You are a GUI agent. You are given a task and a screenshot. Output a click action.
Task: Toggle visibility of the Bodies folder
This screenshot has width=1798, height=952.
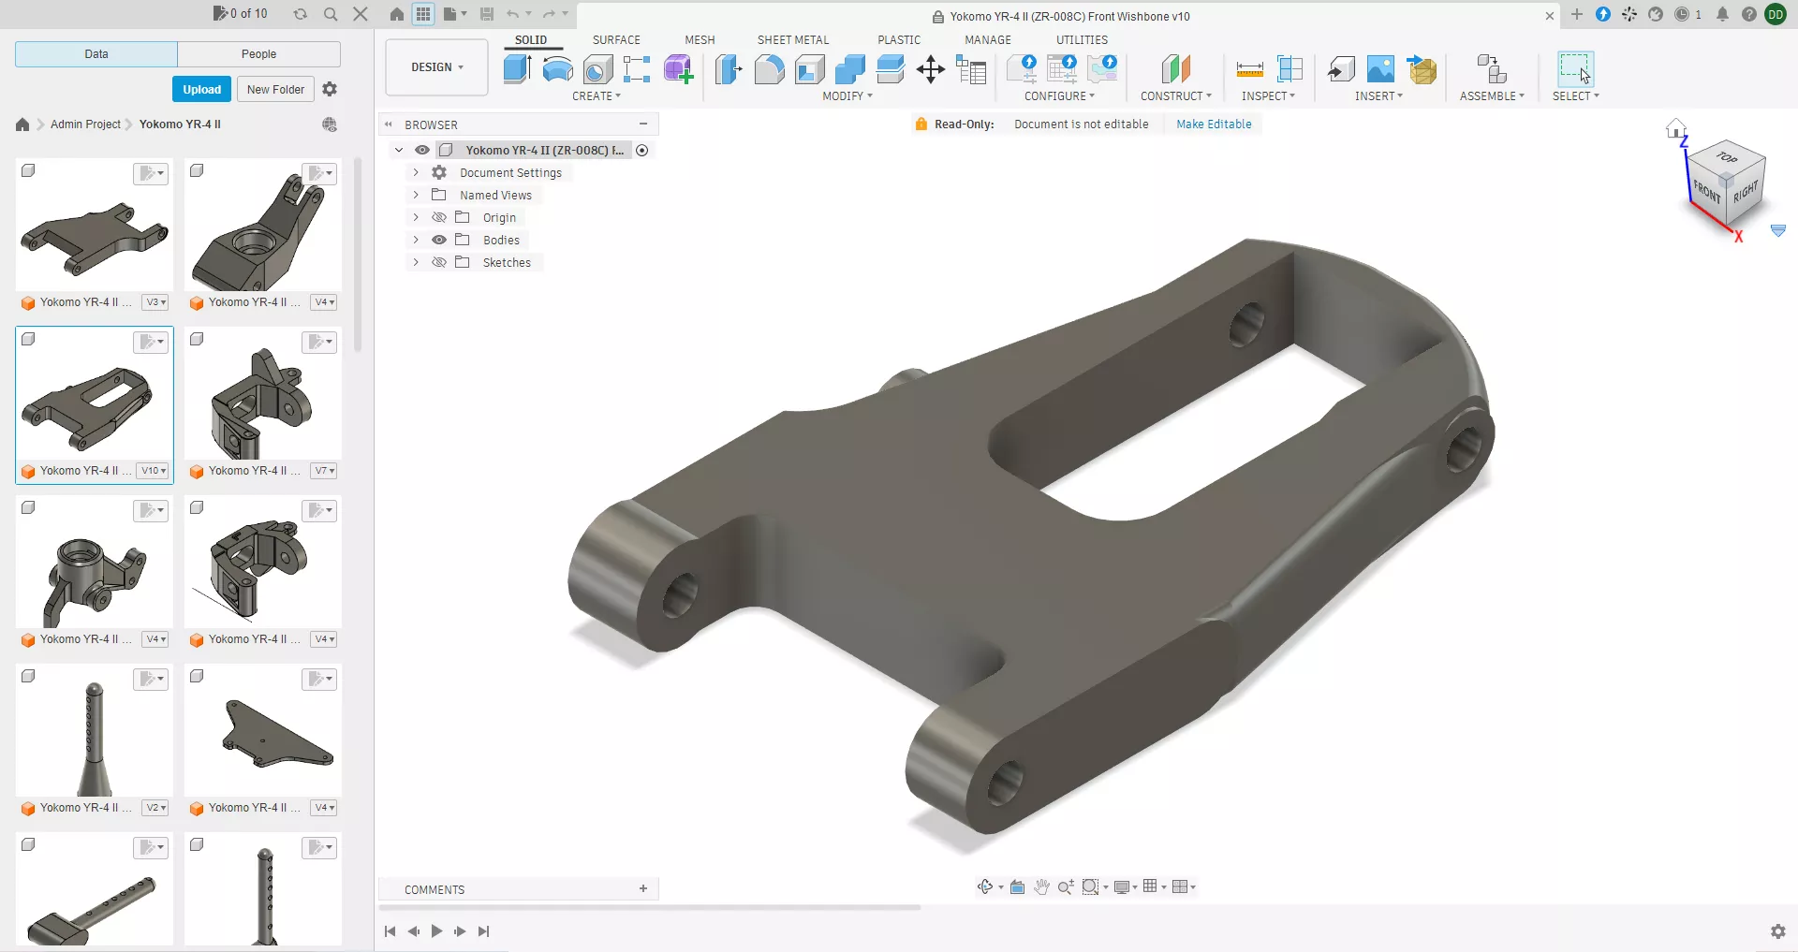click(438, 240)
